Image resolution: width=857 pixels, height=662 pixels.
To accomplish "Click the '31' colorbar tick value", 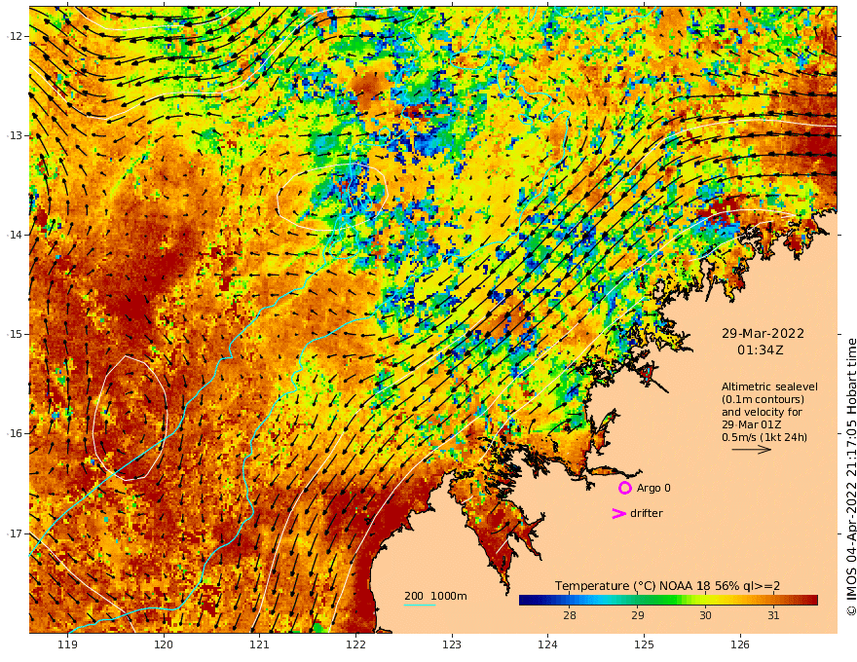I will click(773, 615).
